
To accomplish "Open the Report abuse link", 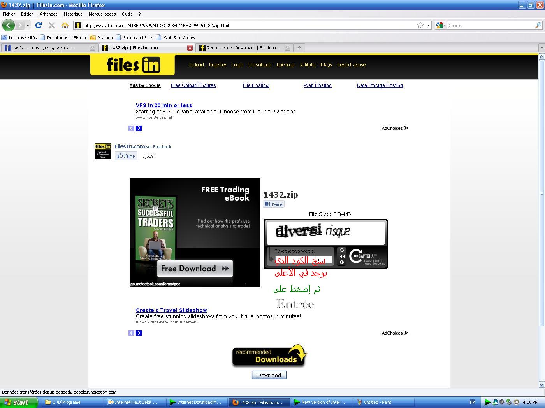I will click(351, 65).
